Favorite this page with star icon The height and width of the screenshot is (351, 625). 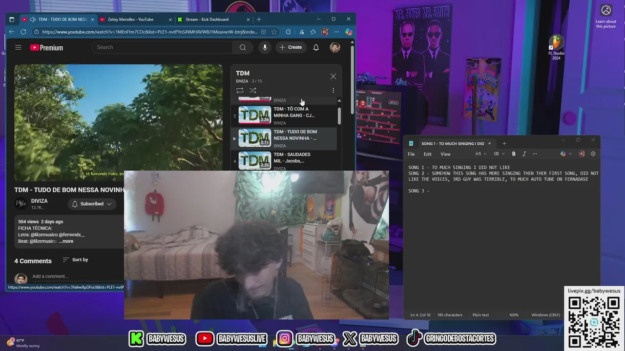coord(274,32)
